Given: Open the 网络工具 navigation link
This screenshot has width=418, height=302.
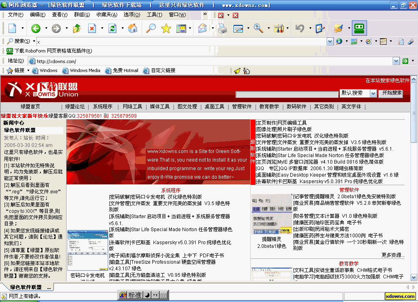Looking at the screenshot, I should pyautogui.click(x=133, y=107).
